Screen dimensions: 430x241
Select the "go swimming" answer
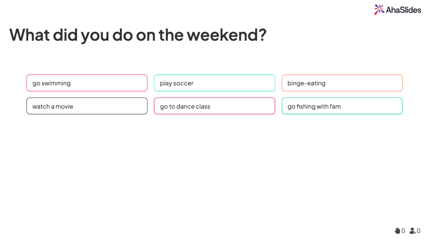click(x=87, y=83)
